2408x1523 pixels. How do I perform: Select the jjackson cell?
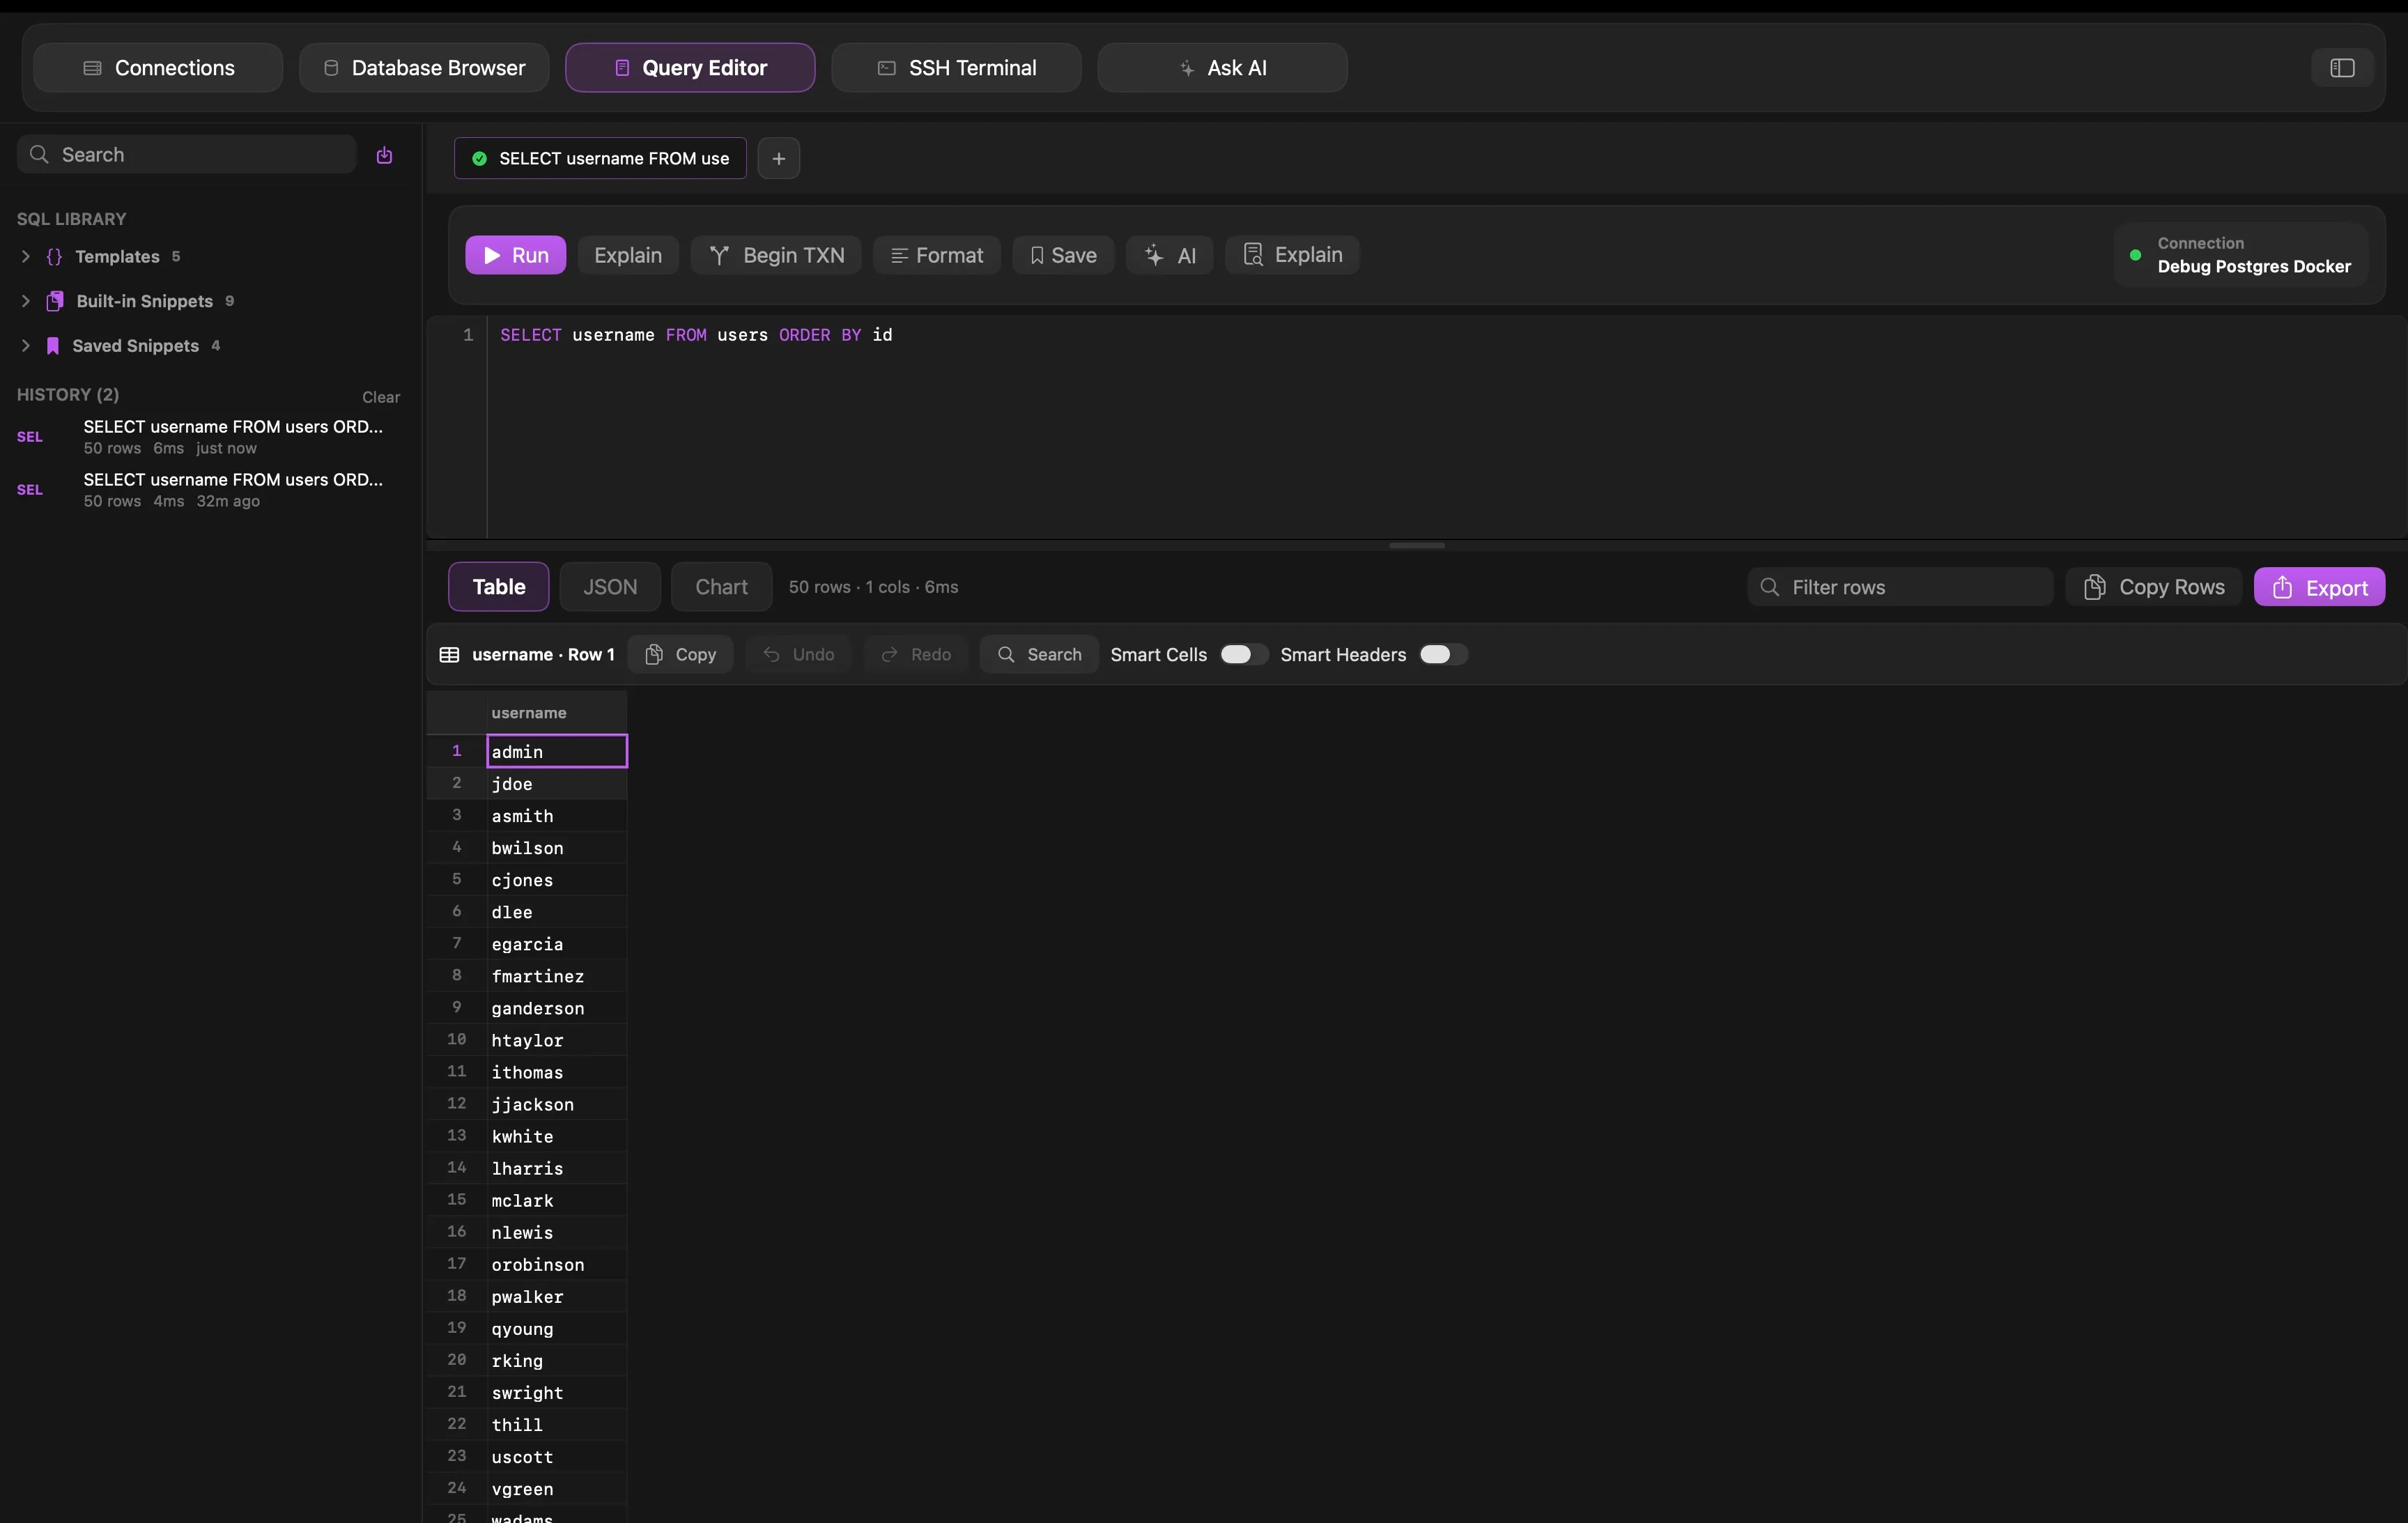point(557,1104)
